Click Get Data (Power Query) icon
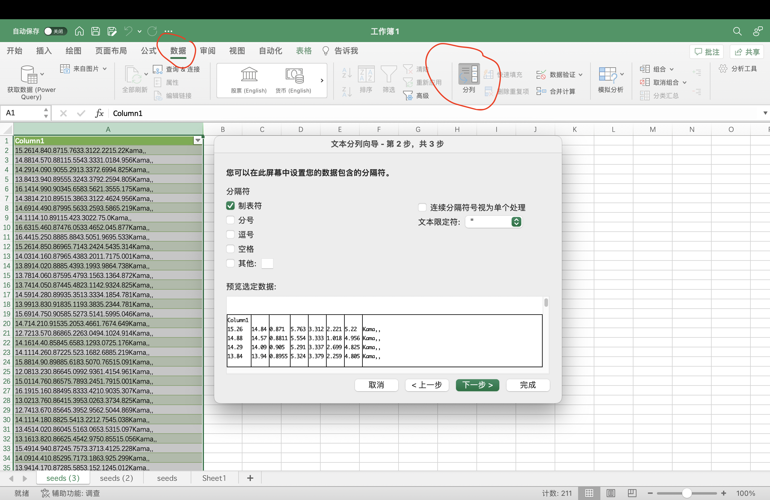 29,74
